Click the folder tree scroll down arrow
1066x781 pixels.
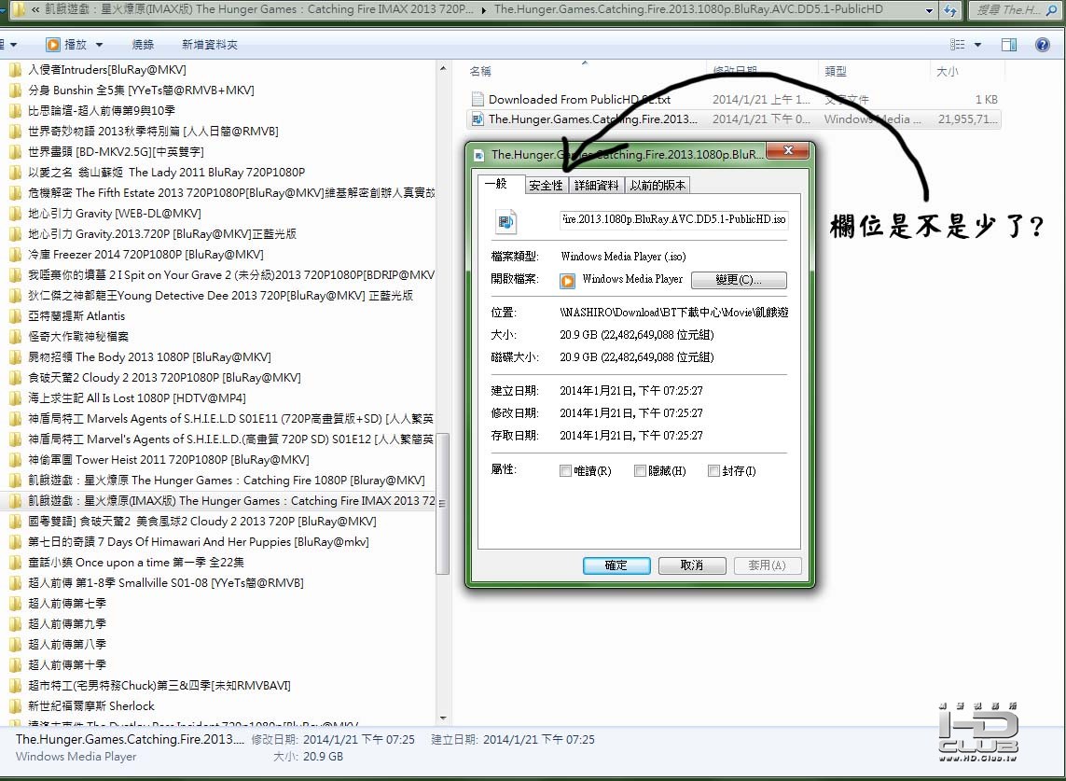click(443, 718)
